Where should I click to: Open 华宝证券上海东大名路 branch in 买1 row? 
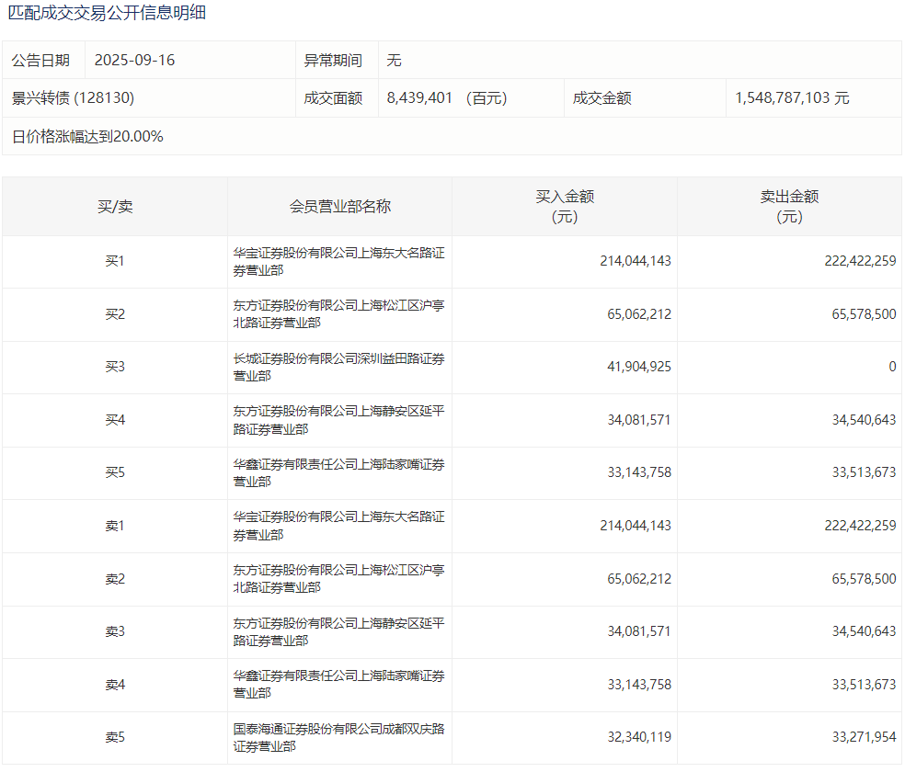point(338,261)
